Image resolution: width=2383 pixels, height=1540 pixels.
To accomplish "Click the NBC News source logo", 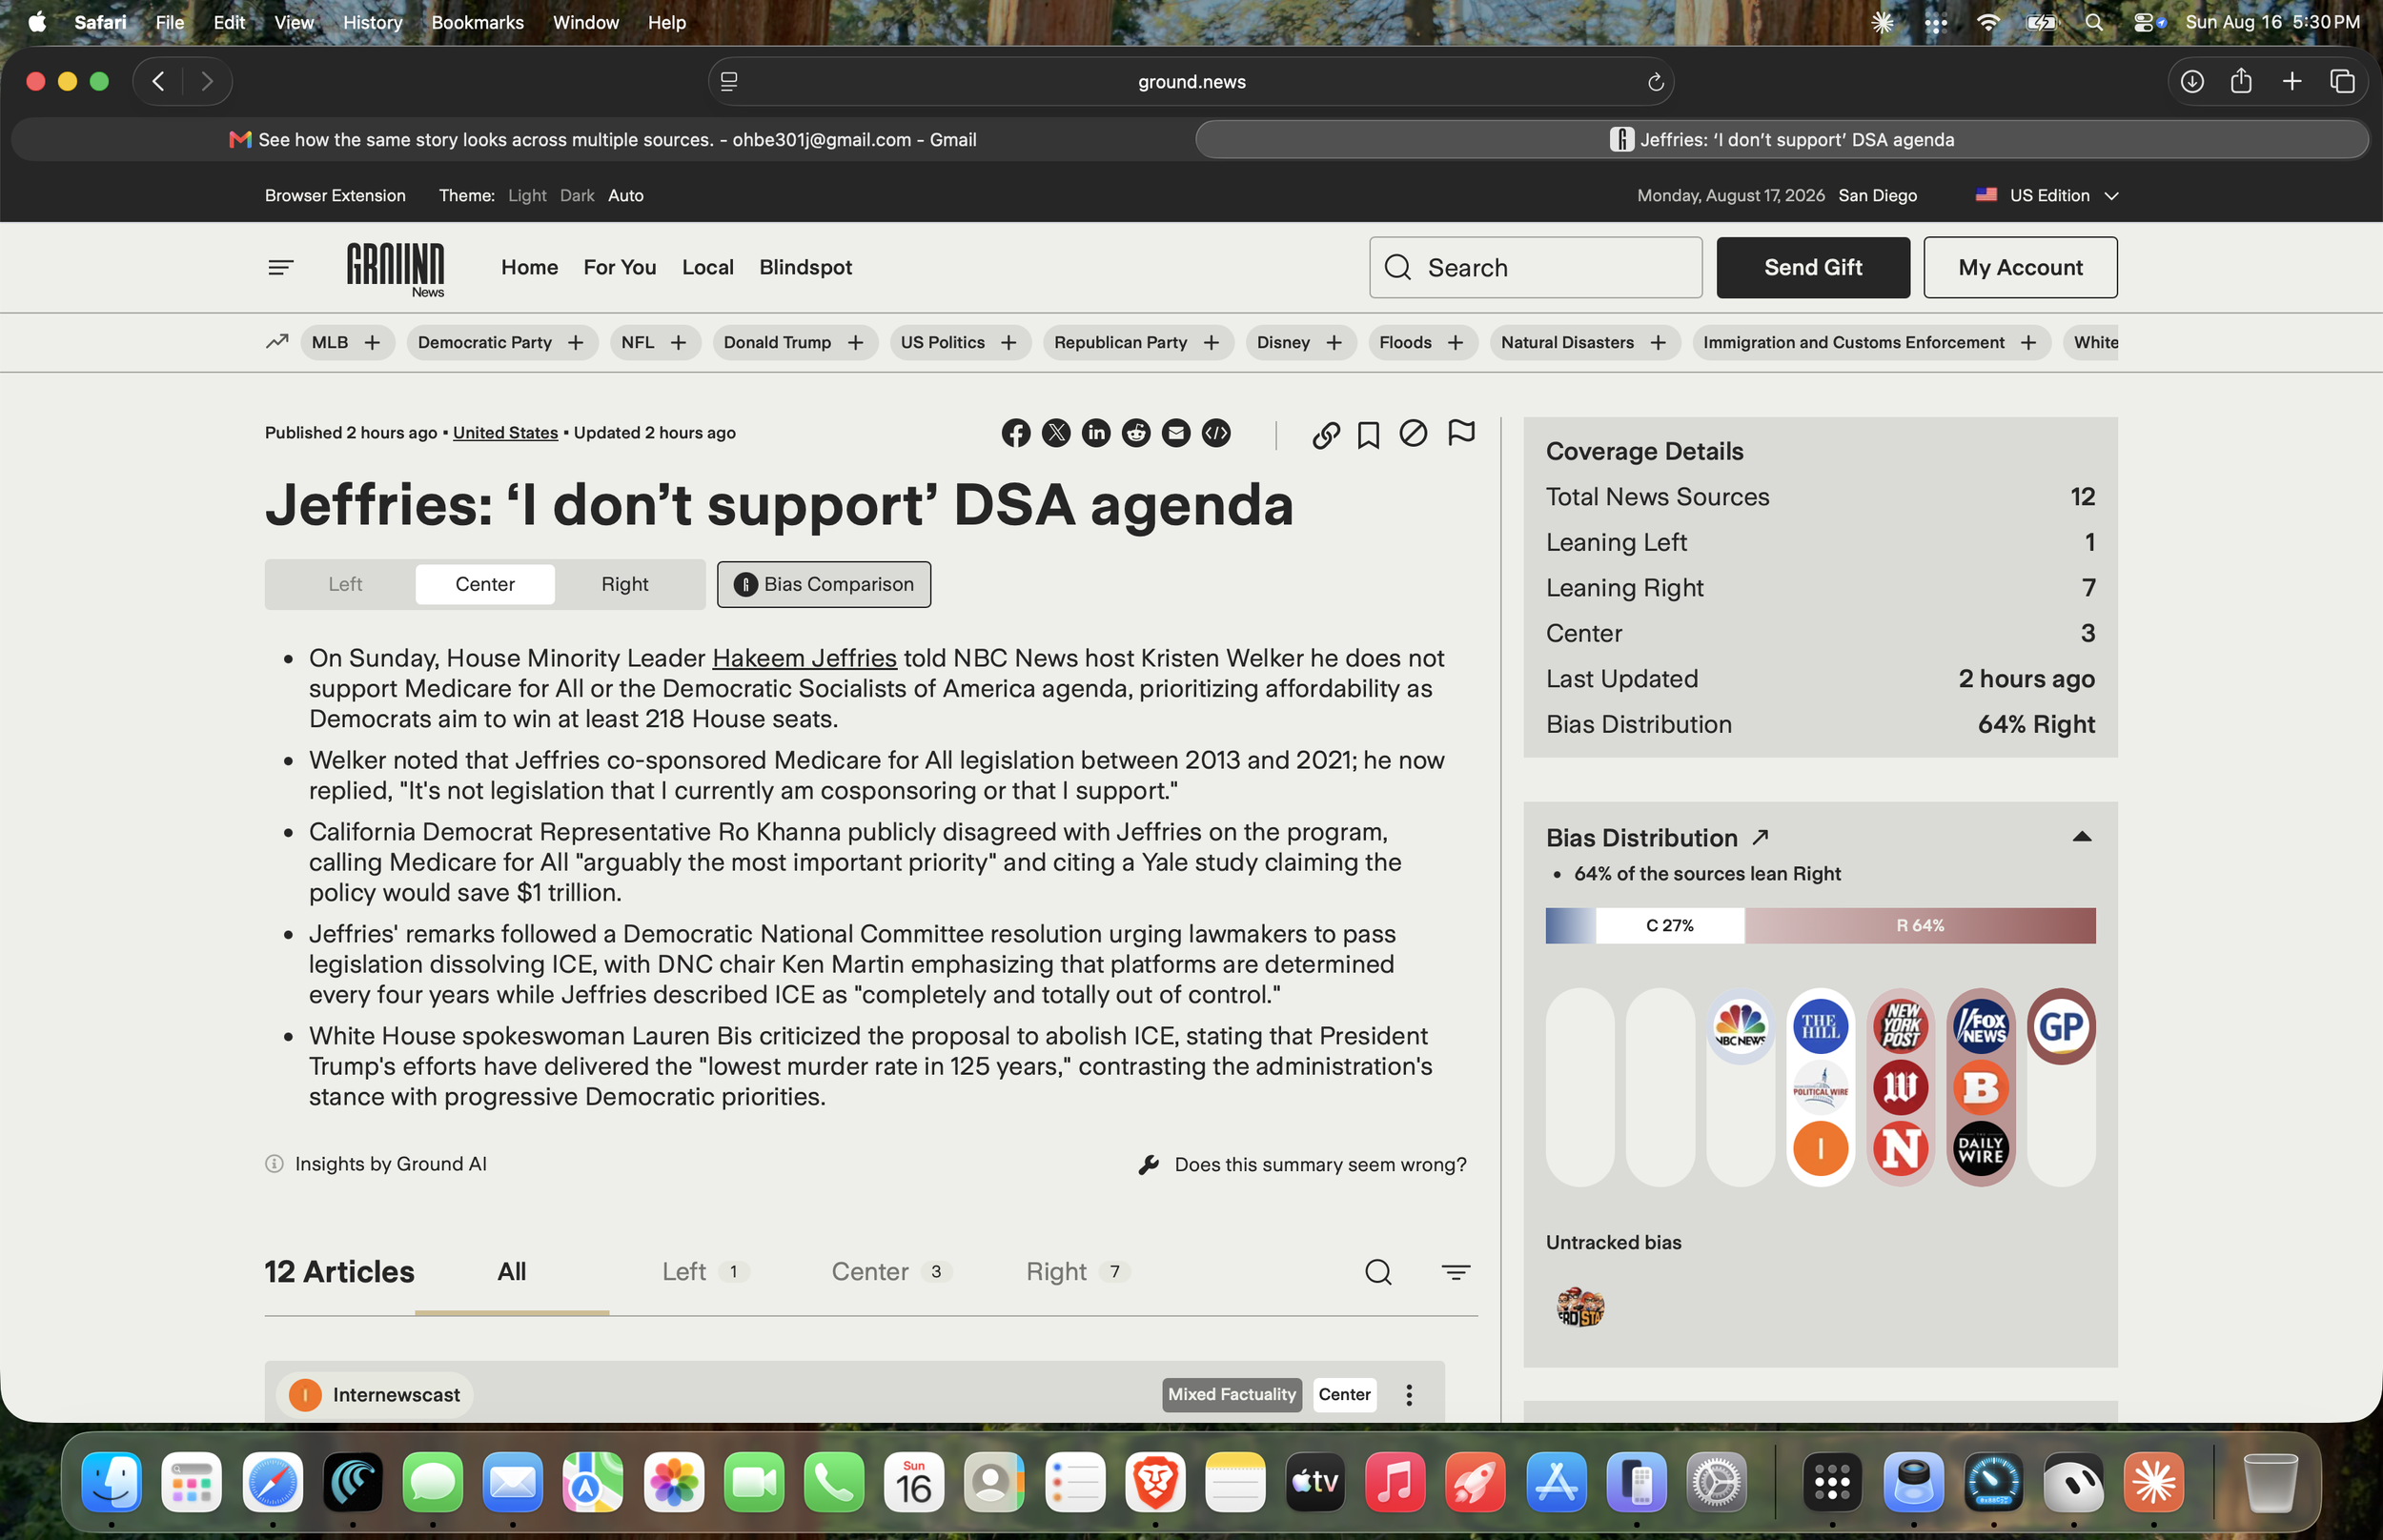I will pyautogui.click(x=1740, y=1027).
